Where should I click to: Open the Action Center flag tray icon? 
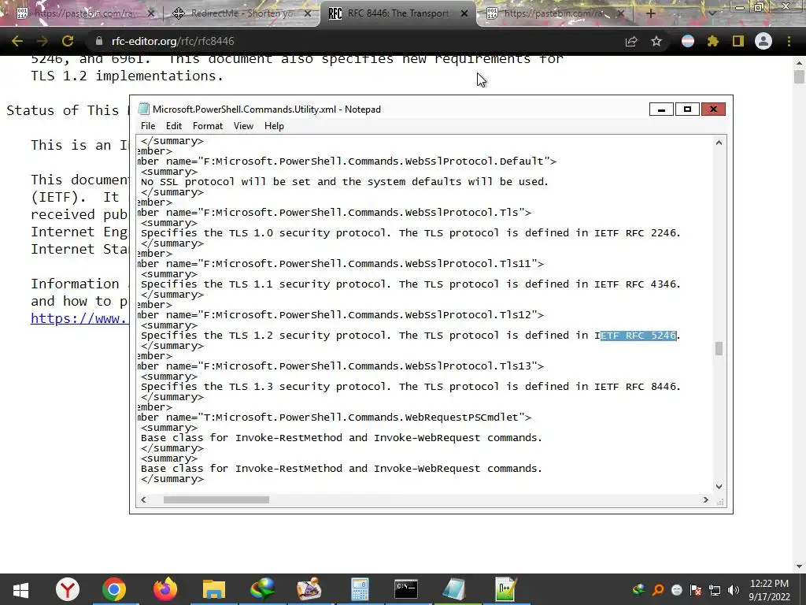pos(696,590)
